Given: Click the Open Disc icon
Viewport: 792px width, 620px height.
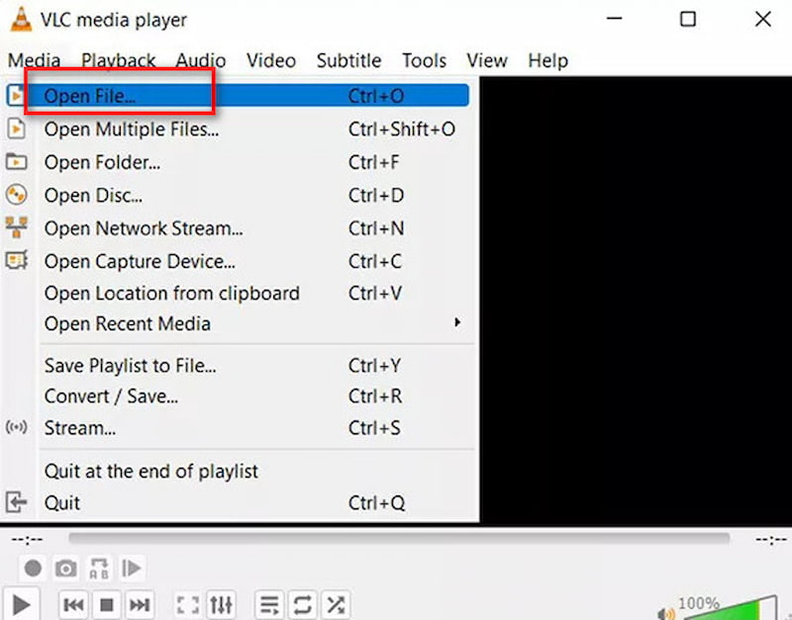Looking at the screenshot, I should 16,195.
